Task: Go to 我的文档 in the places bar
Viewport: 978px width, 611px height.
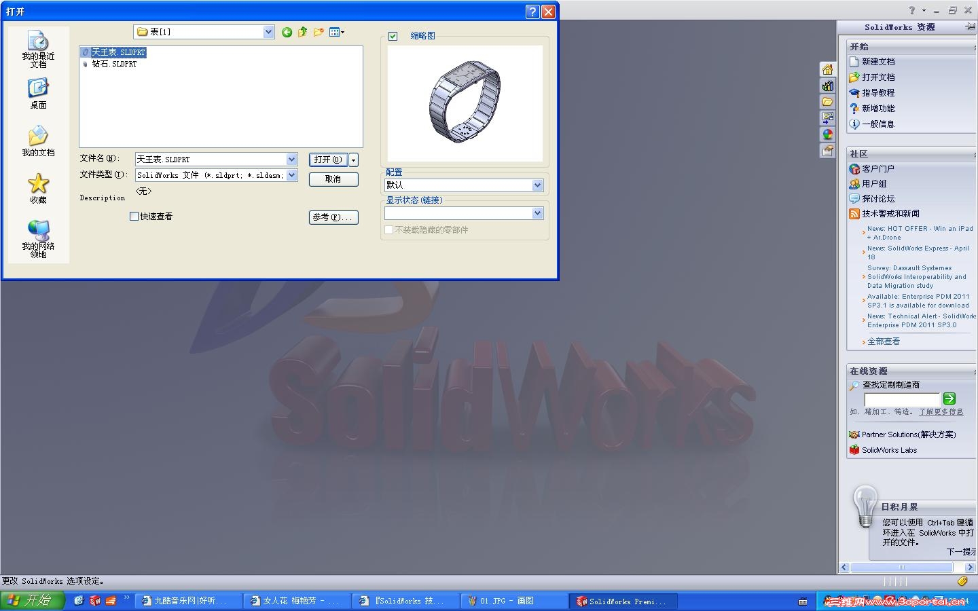Action: tap(38, 141)
